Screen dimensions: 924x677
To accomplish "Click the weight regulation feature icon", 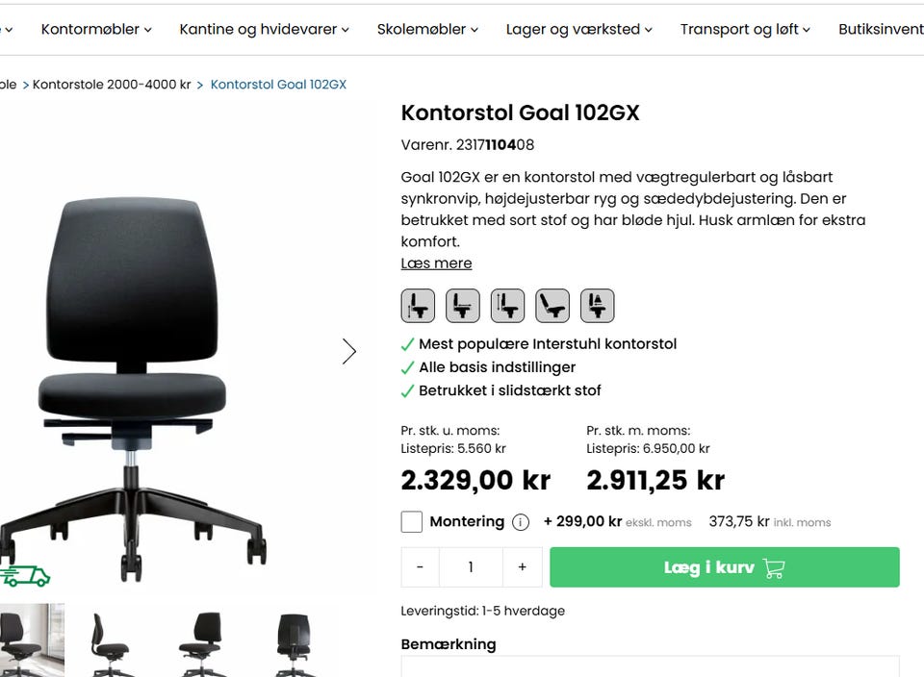I will click(x=598, y=306).
